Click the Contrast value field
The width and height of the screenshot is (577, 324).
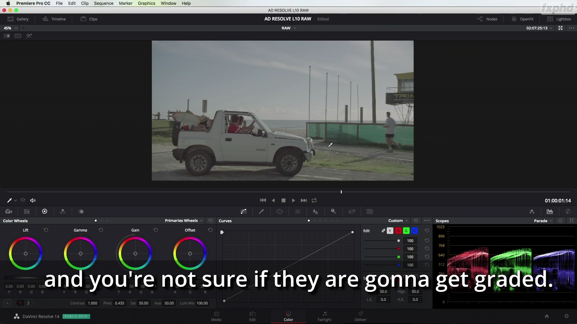pyautogui.click(x=93, y=303)
